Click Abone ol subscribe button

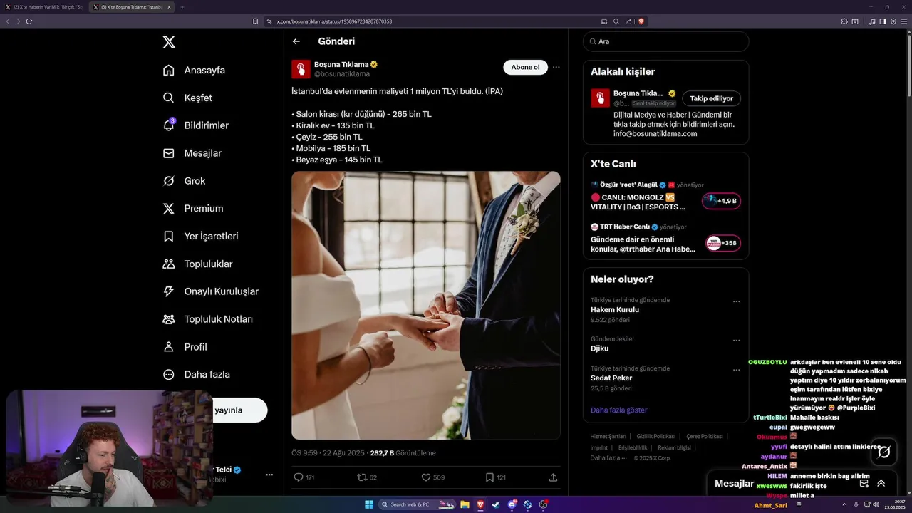coord(525,67)
